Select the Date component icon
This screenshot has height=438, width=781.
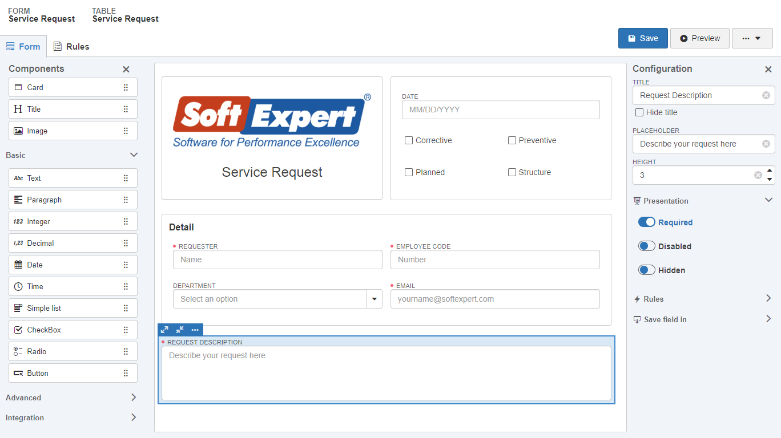(x=17, y=265)
